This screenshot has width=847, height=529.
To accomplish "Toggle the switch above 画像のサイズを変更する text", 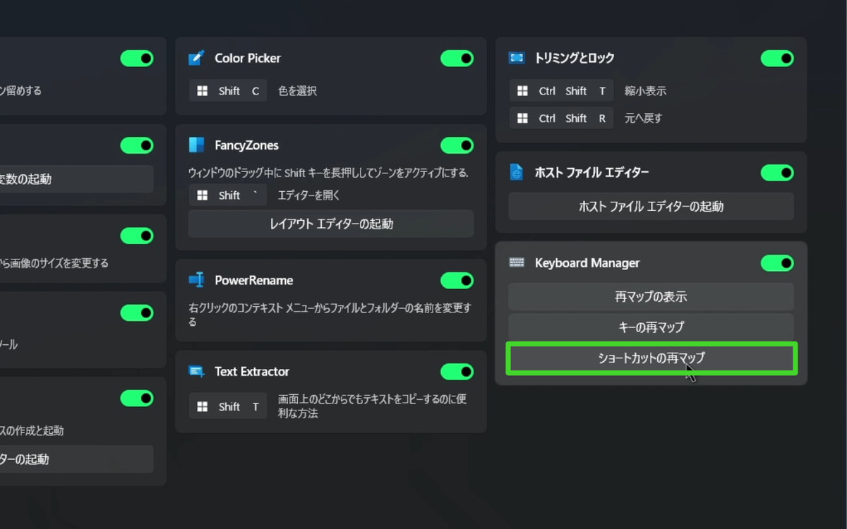I will (x=137, y=236).
